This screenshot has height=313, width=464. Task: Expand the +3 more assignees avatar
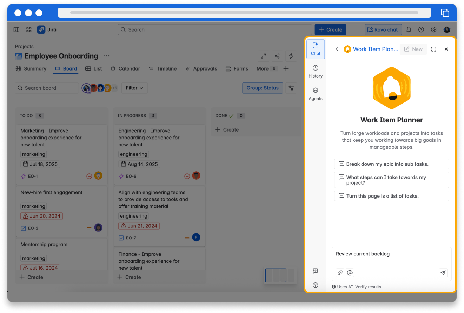click(115, 88)
